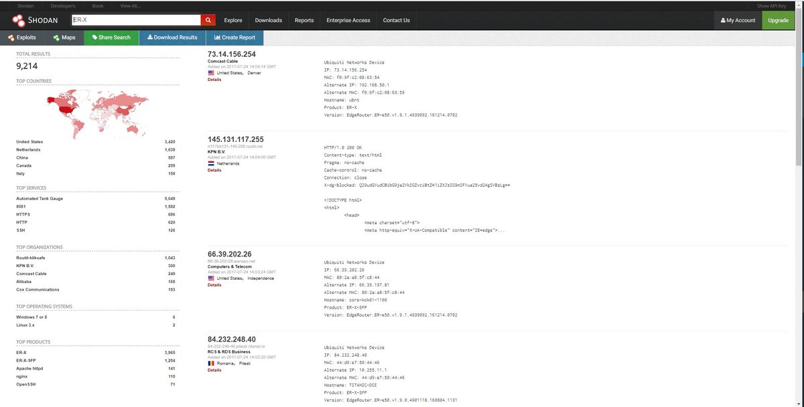
Task: Open result 66.39.202.26
Action: [230, 254]
